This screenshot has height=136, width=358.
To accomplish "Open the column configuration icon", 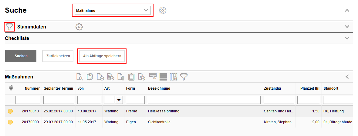I will [x=174, y=77].
